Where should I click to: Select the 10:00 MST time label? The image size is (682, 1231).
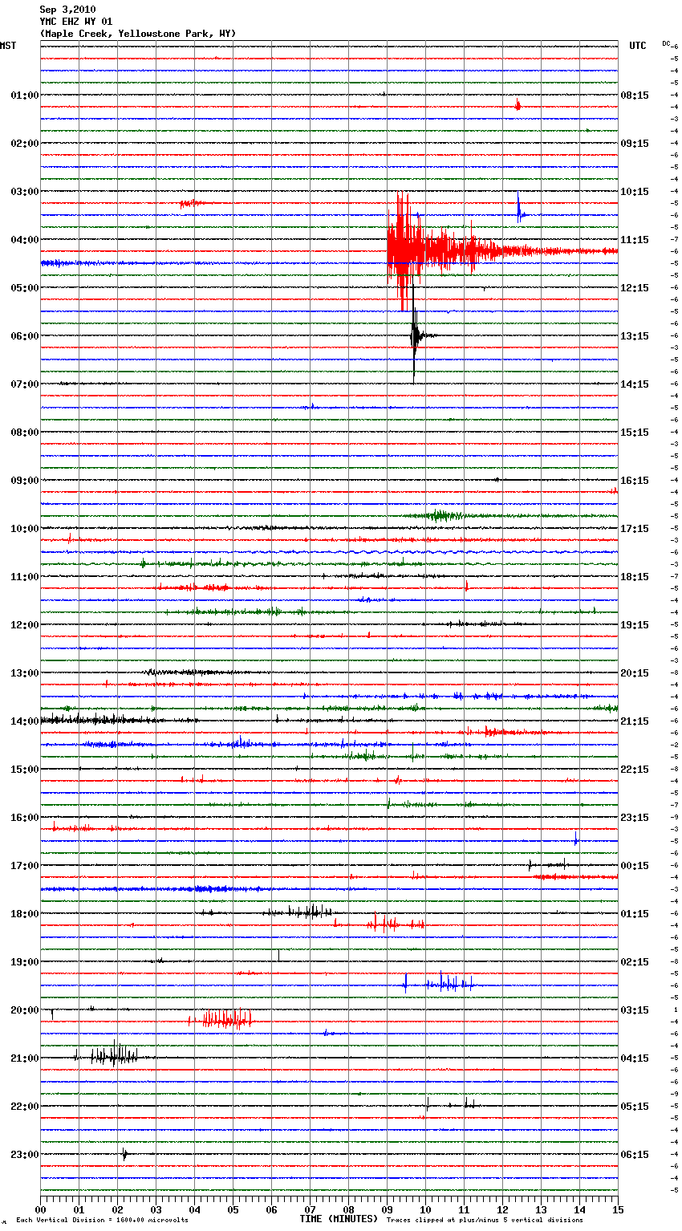click(x=24, y=529)
